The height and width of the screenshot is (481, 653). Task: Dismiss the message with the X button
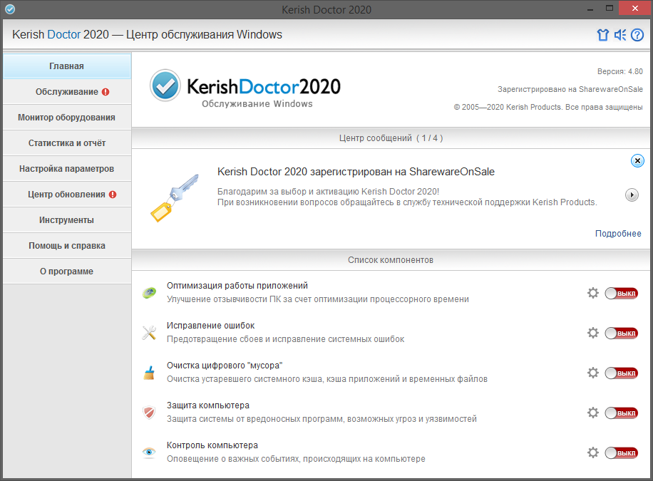[637, 161]
